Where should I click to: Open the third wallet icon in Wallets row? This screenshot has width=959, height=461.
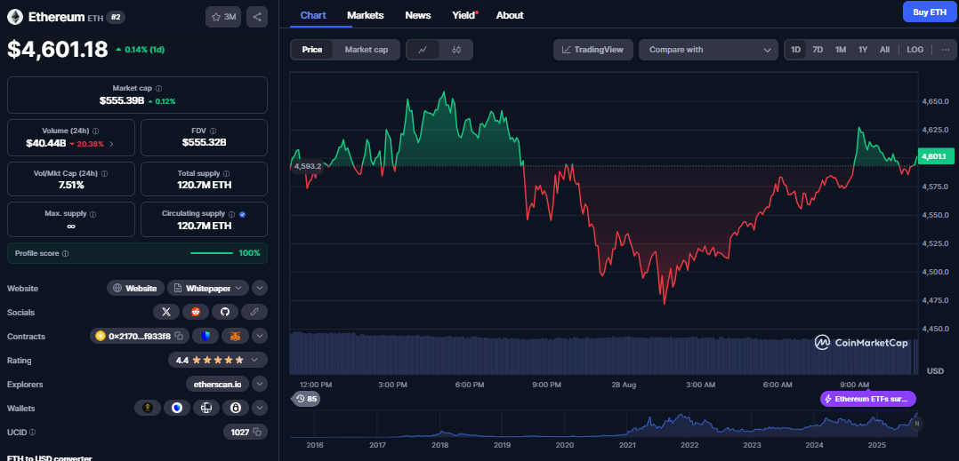[206, 408]
